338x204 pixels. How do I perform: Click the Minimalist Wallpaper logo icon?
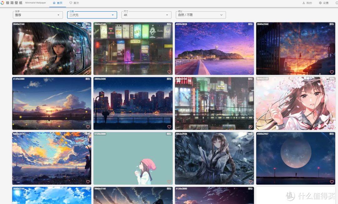pos(3,3)
